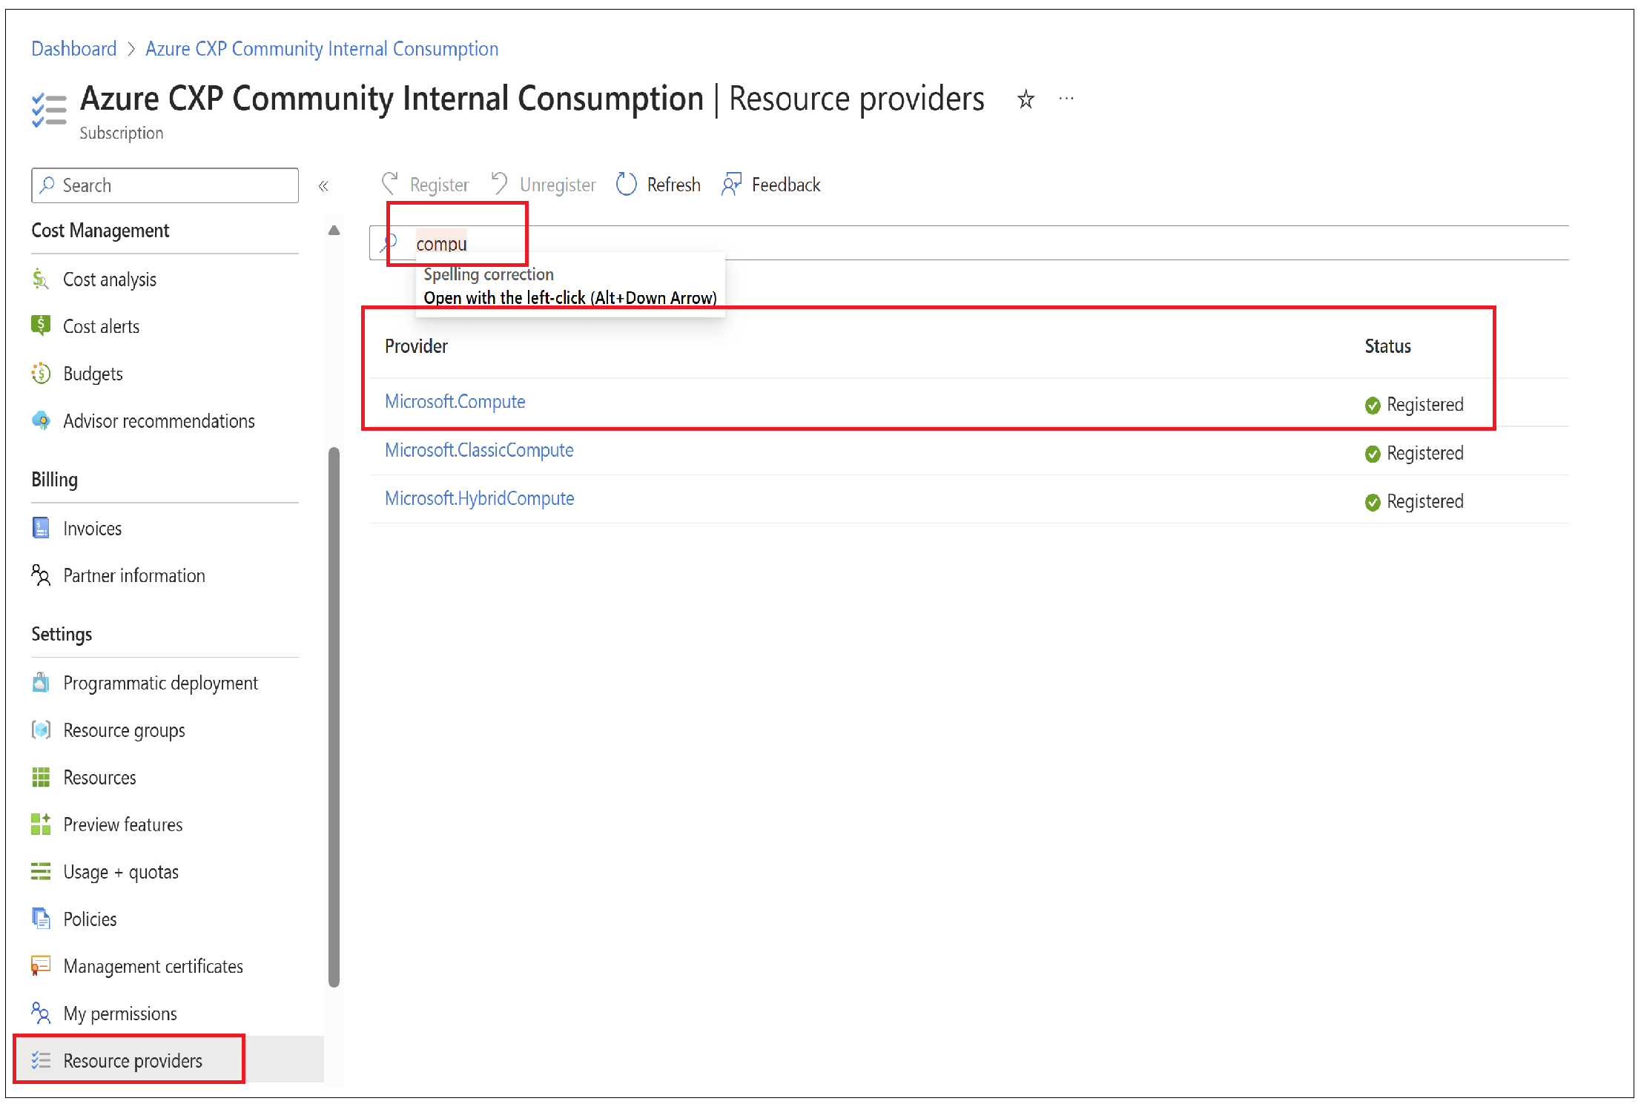Open the Microsoft.HybridCompute provider link

point(479,498)
